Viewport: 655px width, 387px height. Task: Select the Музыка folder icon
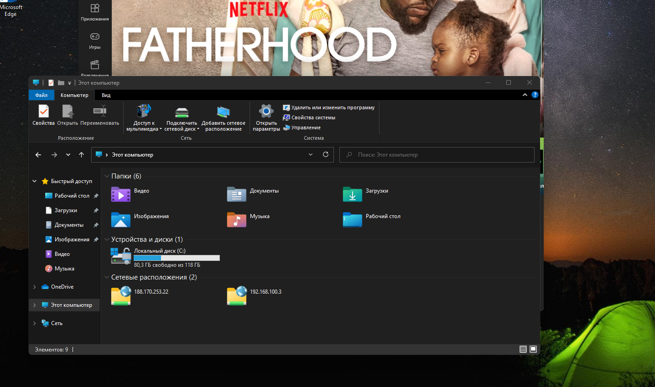coord(237,220)
